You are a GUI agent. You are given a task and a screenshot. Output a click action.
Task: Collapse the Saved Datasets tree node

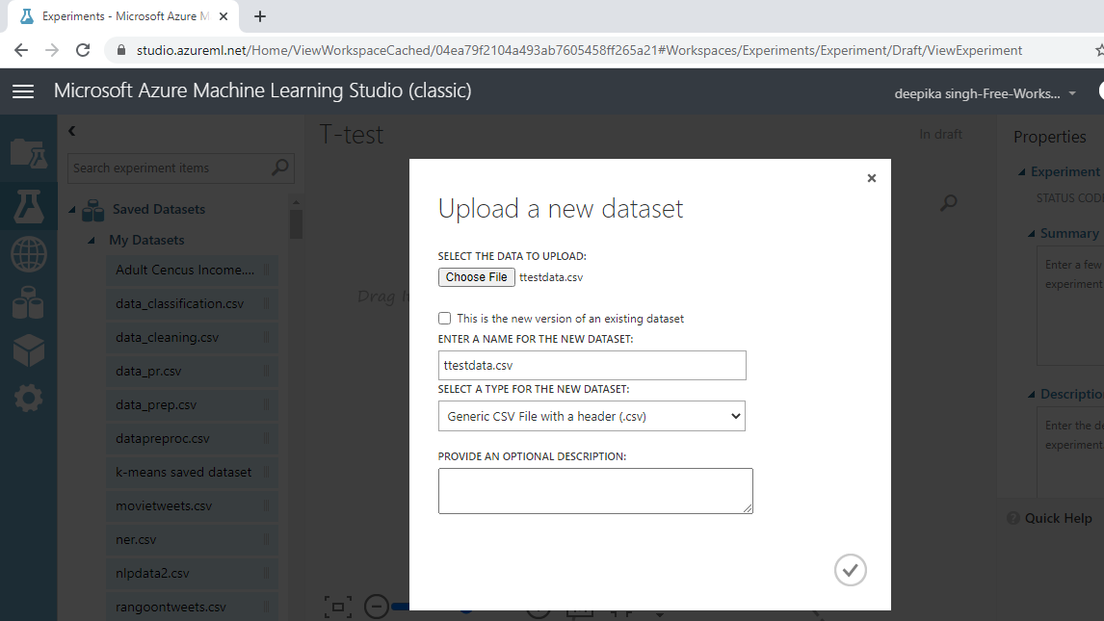(x=72, y=210)
